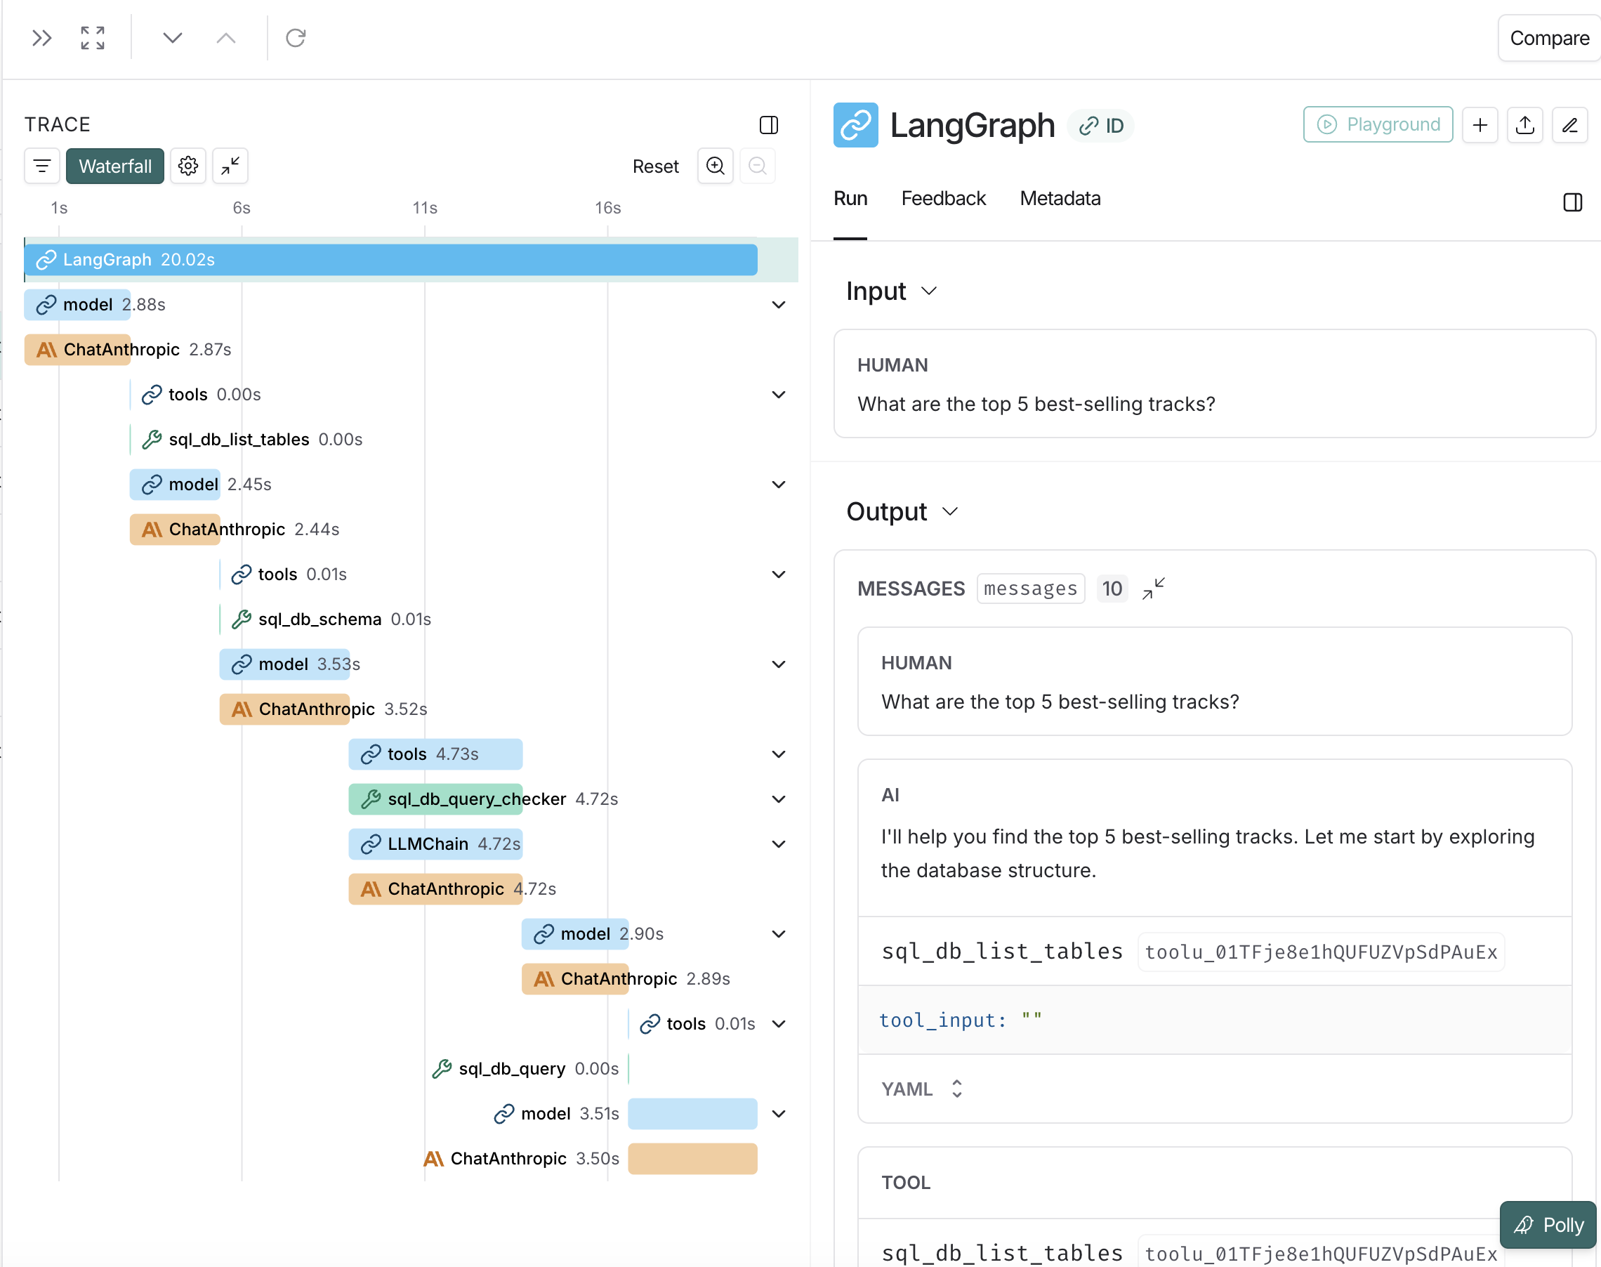
Task: Click the ChatAnthropic 3.50s orange bar
Action: click(692, 1159)
